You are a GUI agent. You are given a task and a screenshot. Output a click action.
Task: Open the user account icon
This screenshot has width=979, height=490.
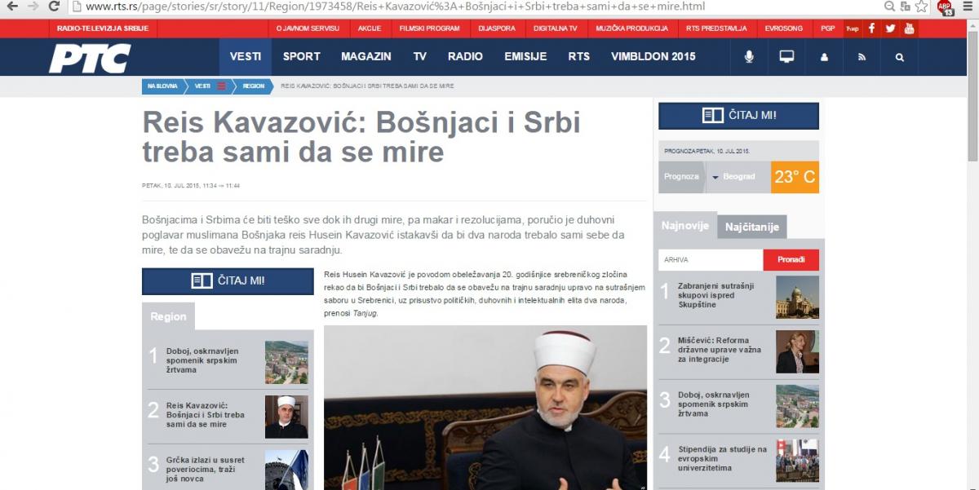point(824,57)
